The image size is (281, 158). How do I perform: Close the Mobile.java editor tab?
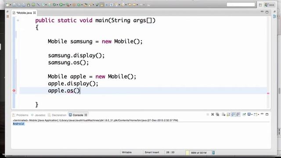(x=34, y=13)
